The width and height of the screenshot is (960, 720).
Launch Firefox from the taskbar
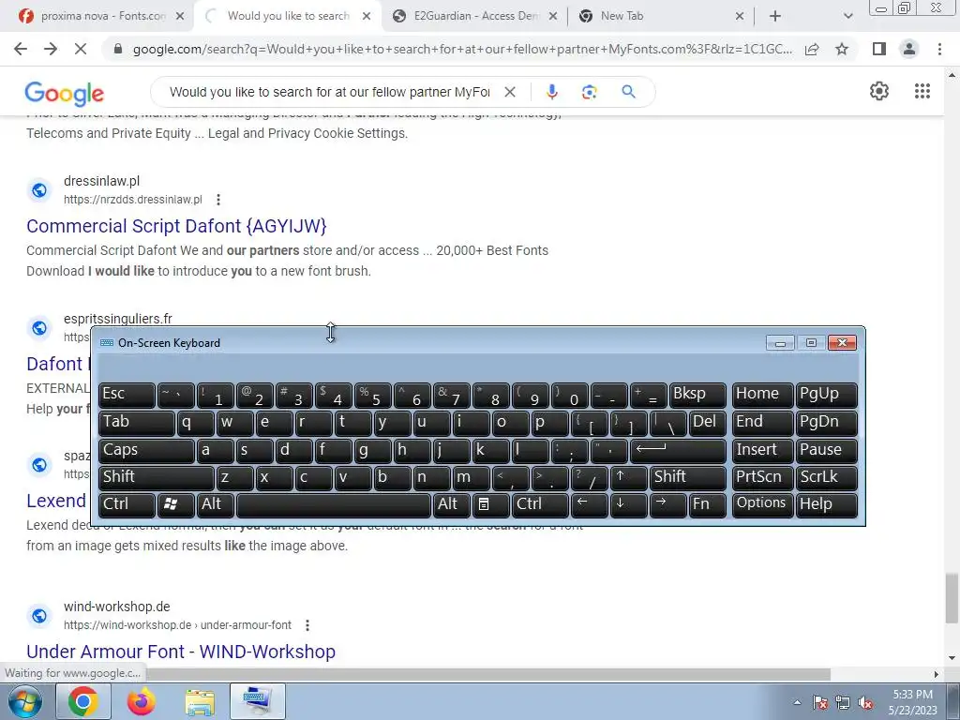[x=141, y=701]
